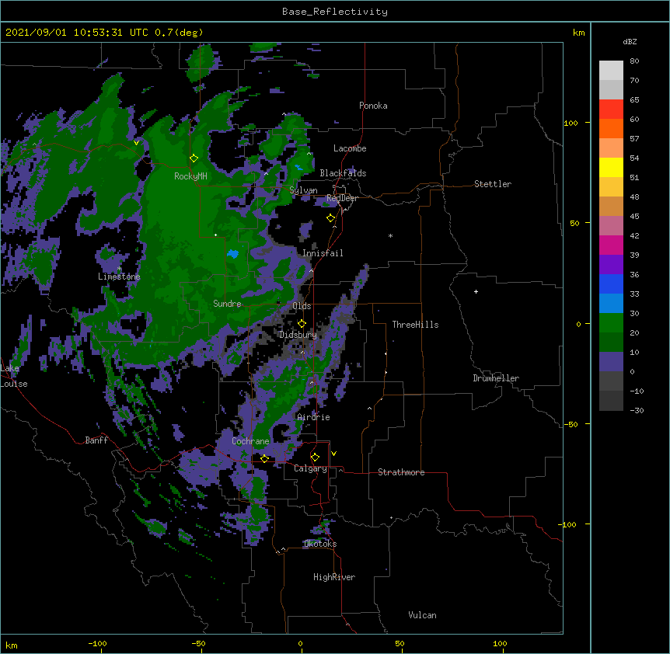Click the yellow marker southeast of Cochrane
Viewport: 670px width, 654px height.
264,458
